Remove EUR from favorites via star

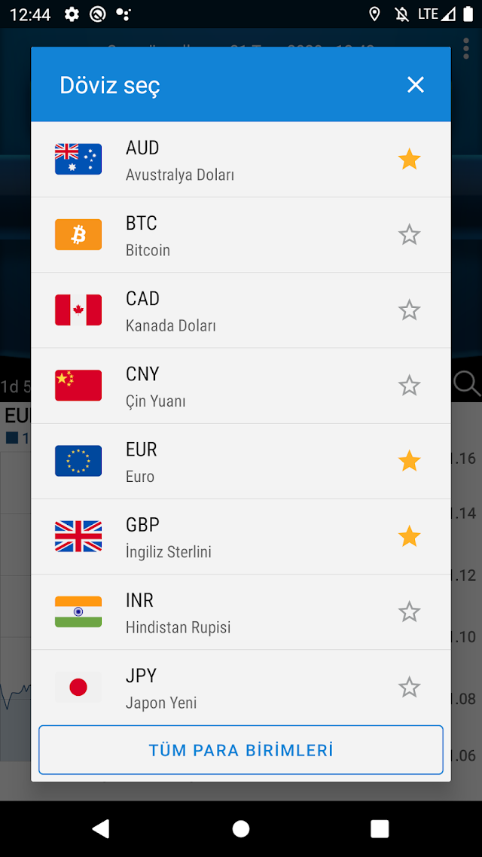(x=409, y=462)
